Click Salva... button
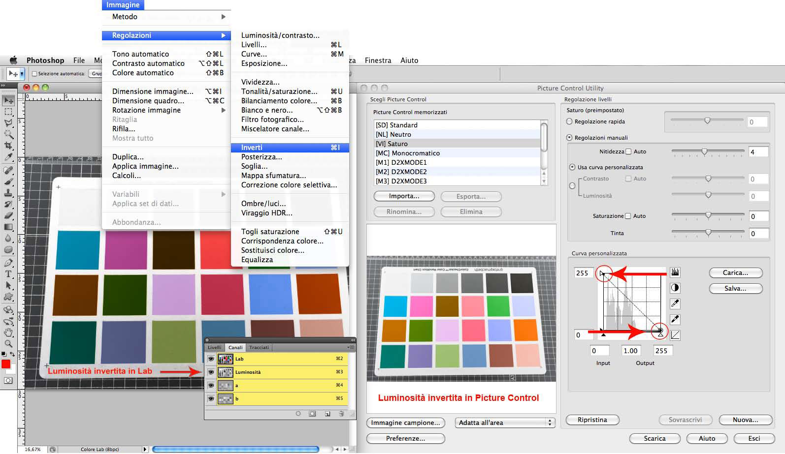Image resolution: width=785 pixels, height=454 pixels. [736, 288]
